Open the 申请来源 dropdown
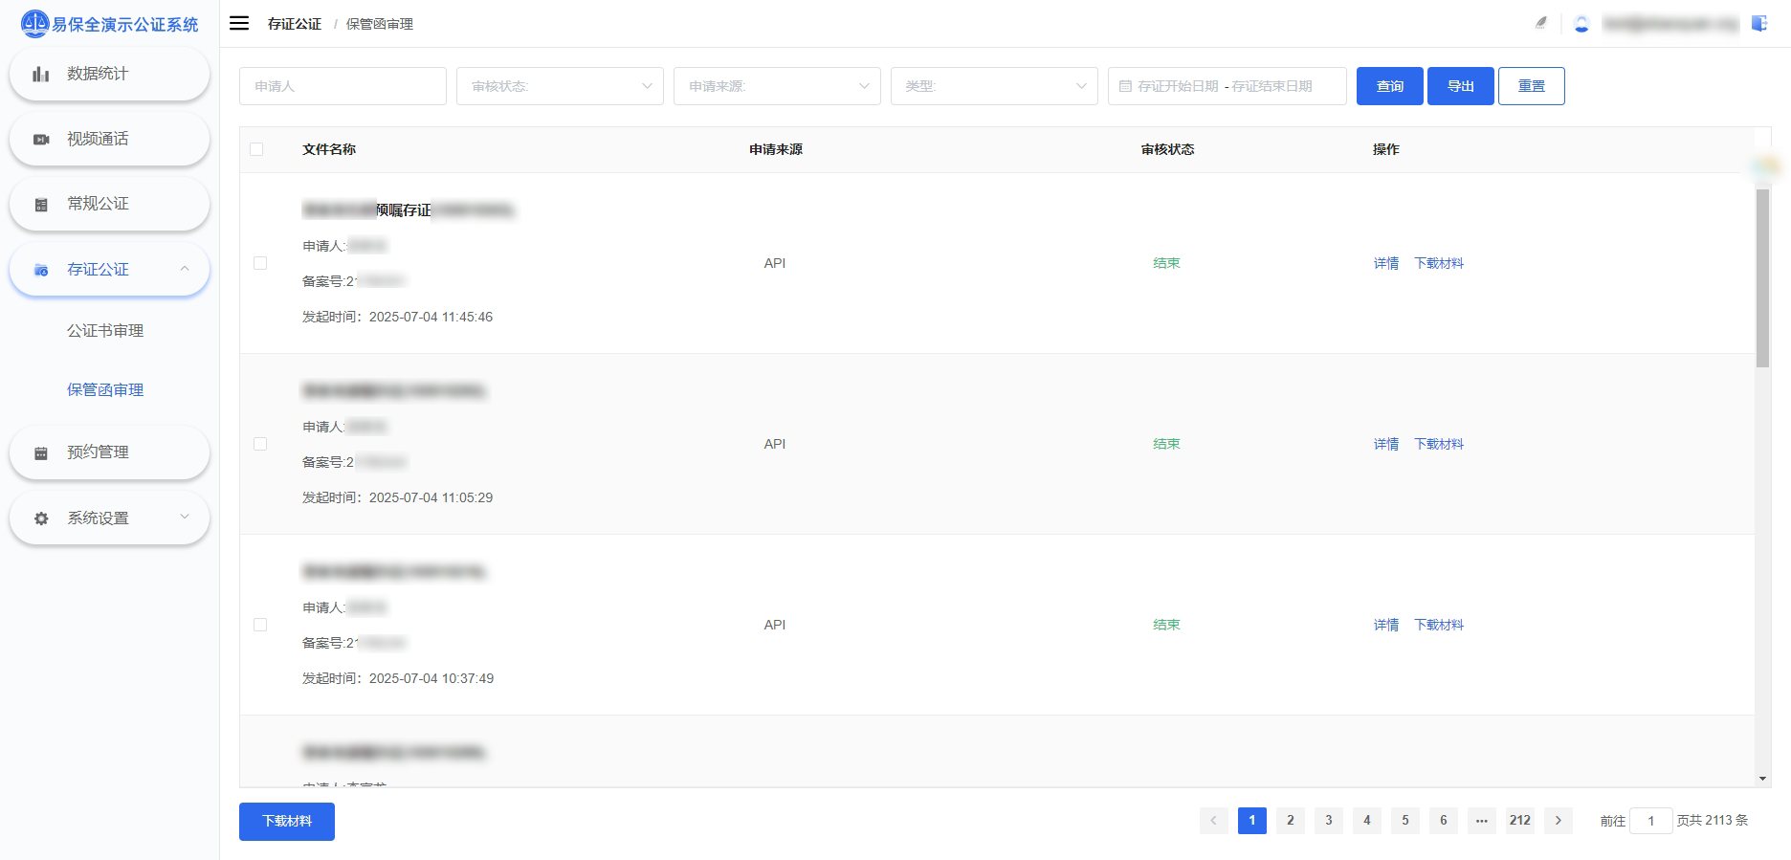This screenshot has width=1791, height=860. tap(777, 86)
